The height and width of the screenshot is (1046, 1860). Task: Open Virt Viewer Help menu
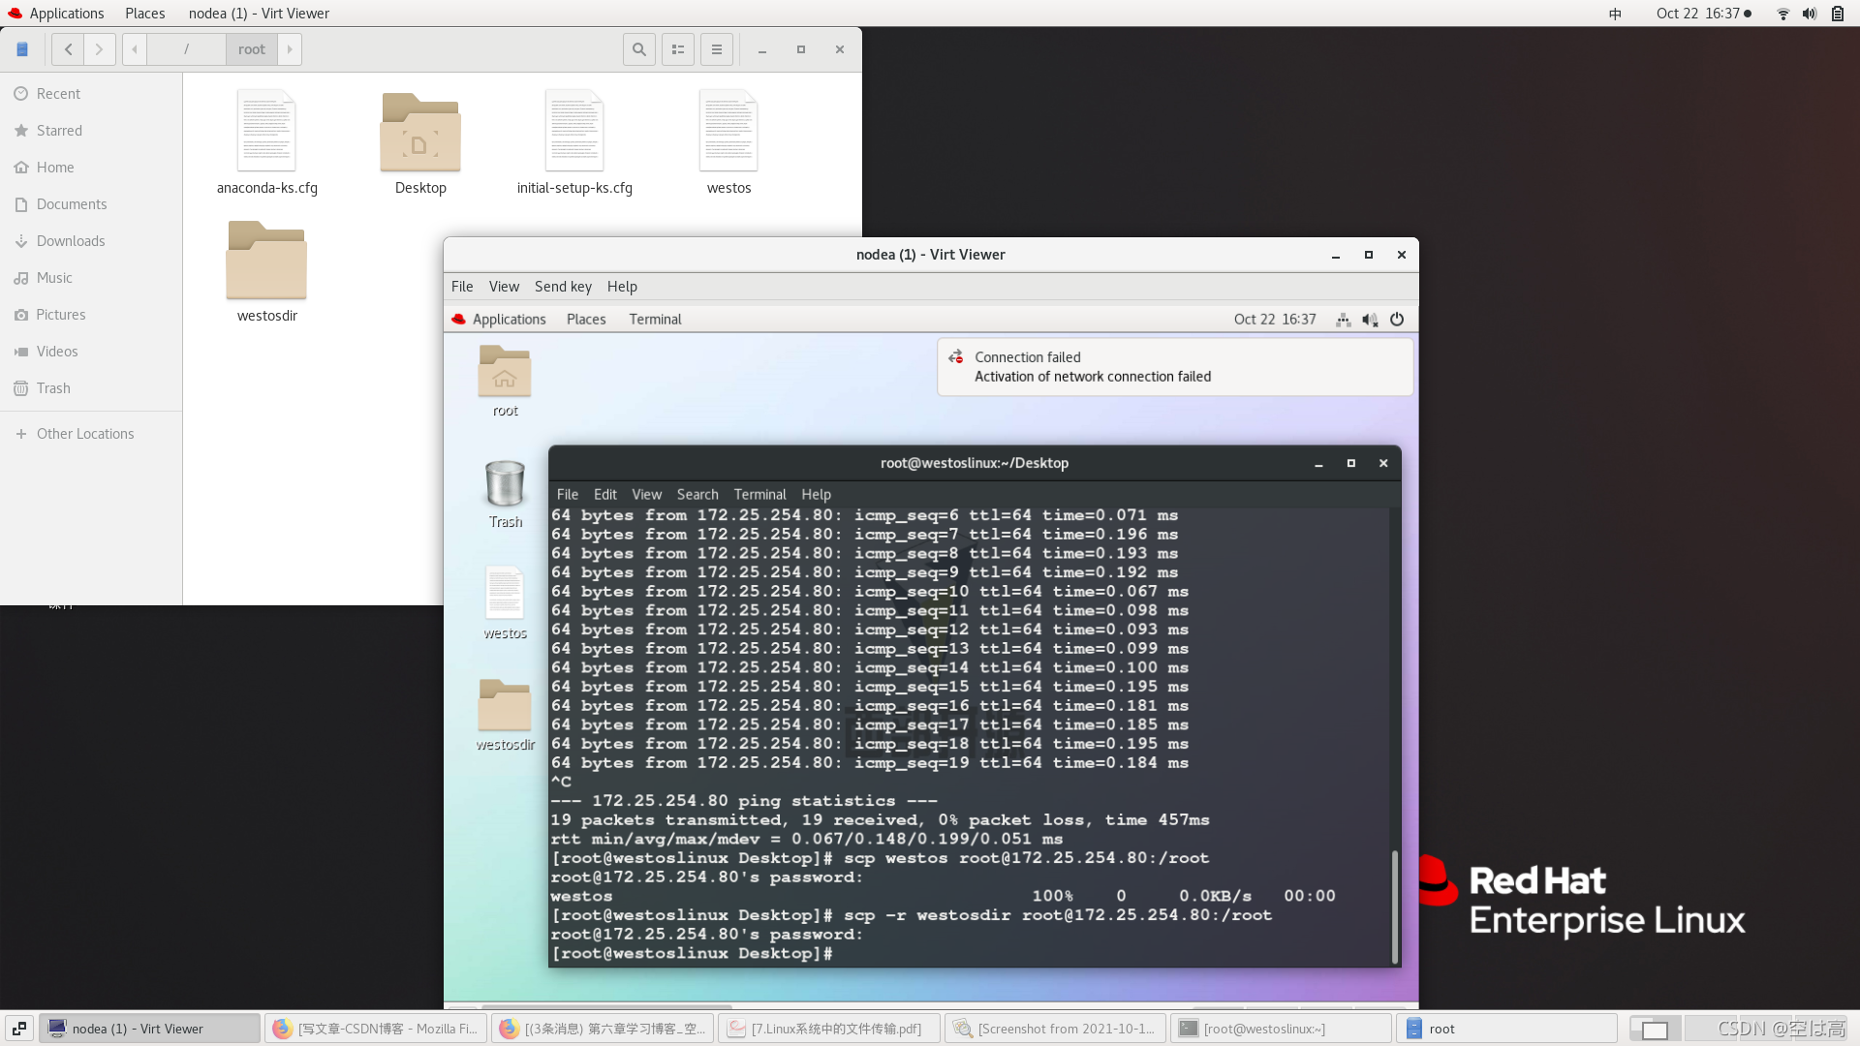point(622,287)
